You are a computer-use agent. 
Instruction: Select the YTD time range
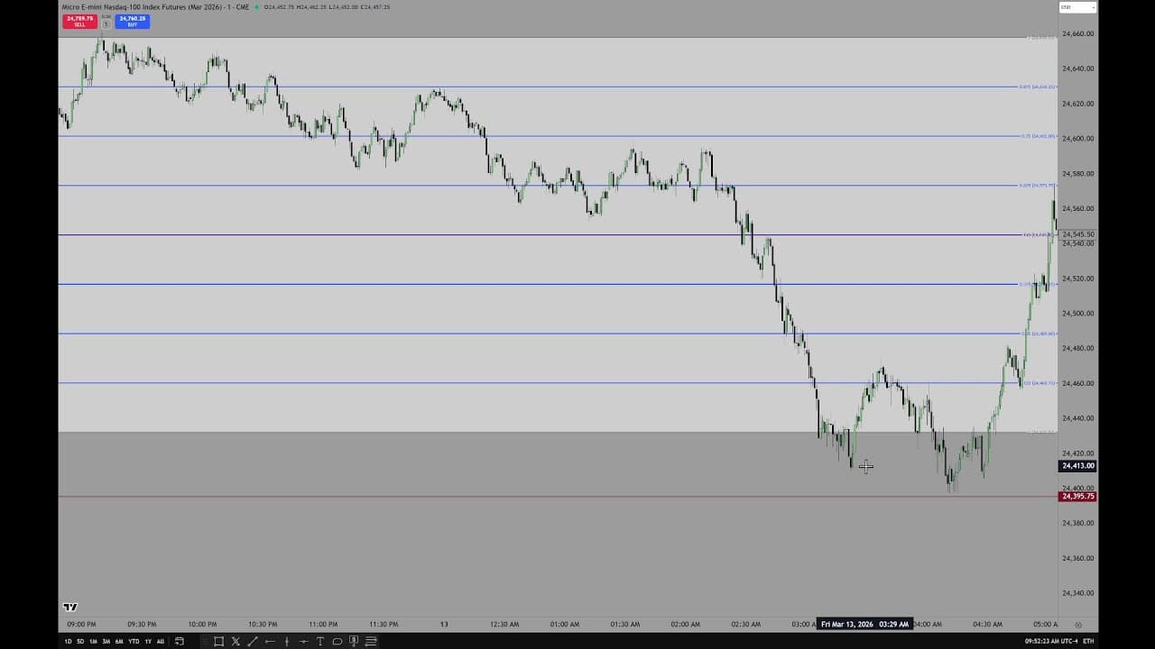coord(134,642)
